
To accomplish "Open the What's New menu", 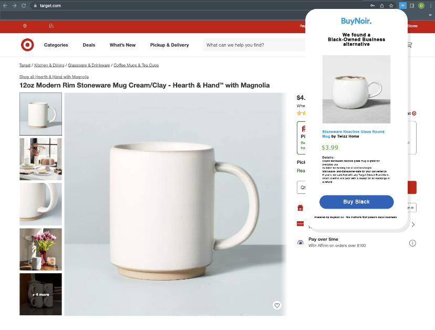I will pos(122,45).
